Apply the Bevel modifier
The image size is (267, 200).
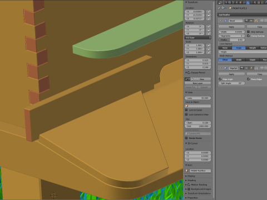coord(231,27)
